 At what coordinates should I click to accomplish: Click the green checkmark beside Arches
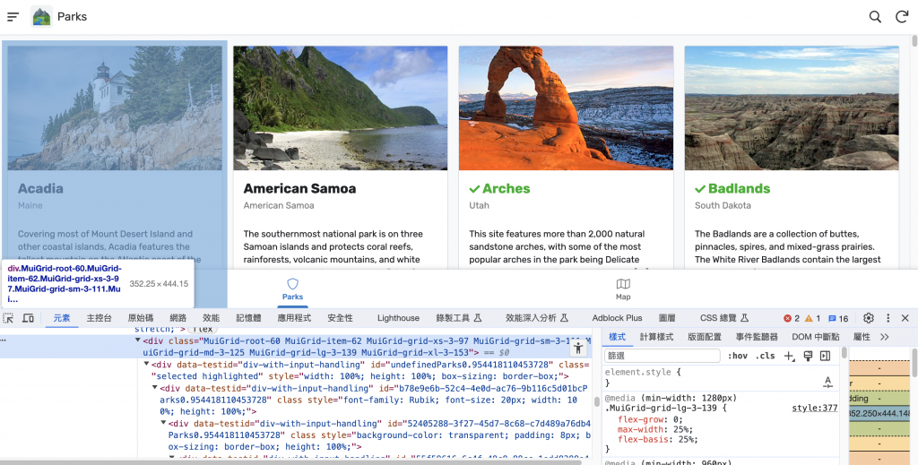click(x=475, y=189)
